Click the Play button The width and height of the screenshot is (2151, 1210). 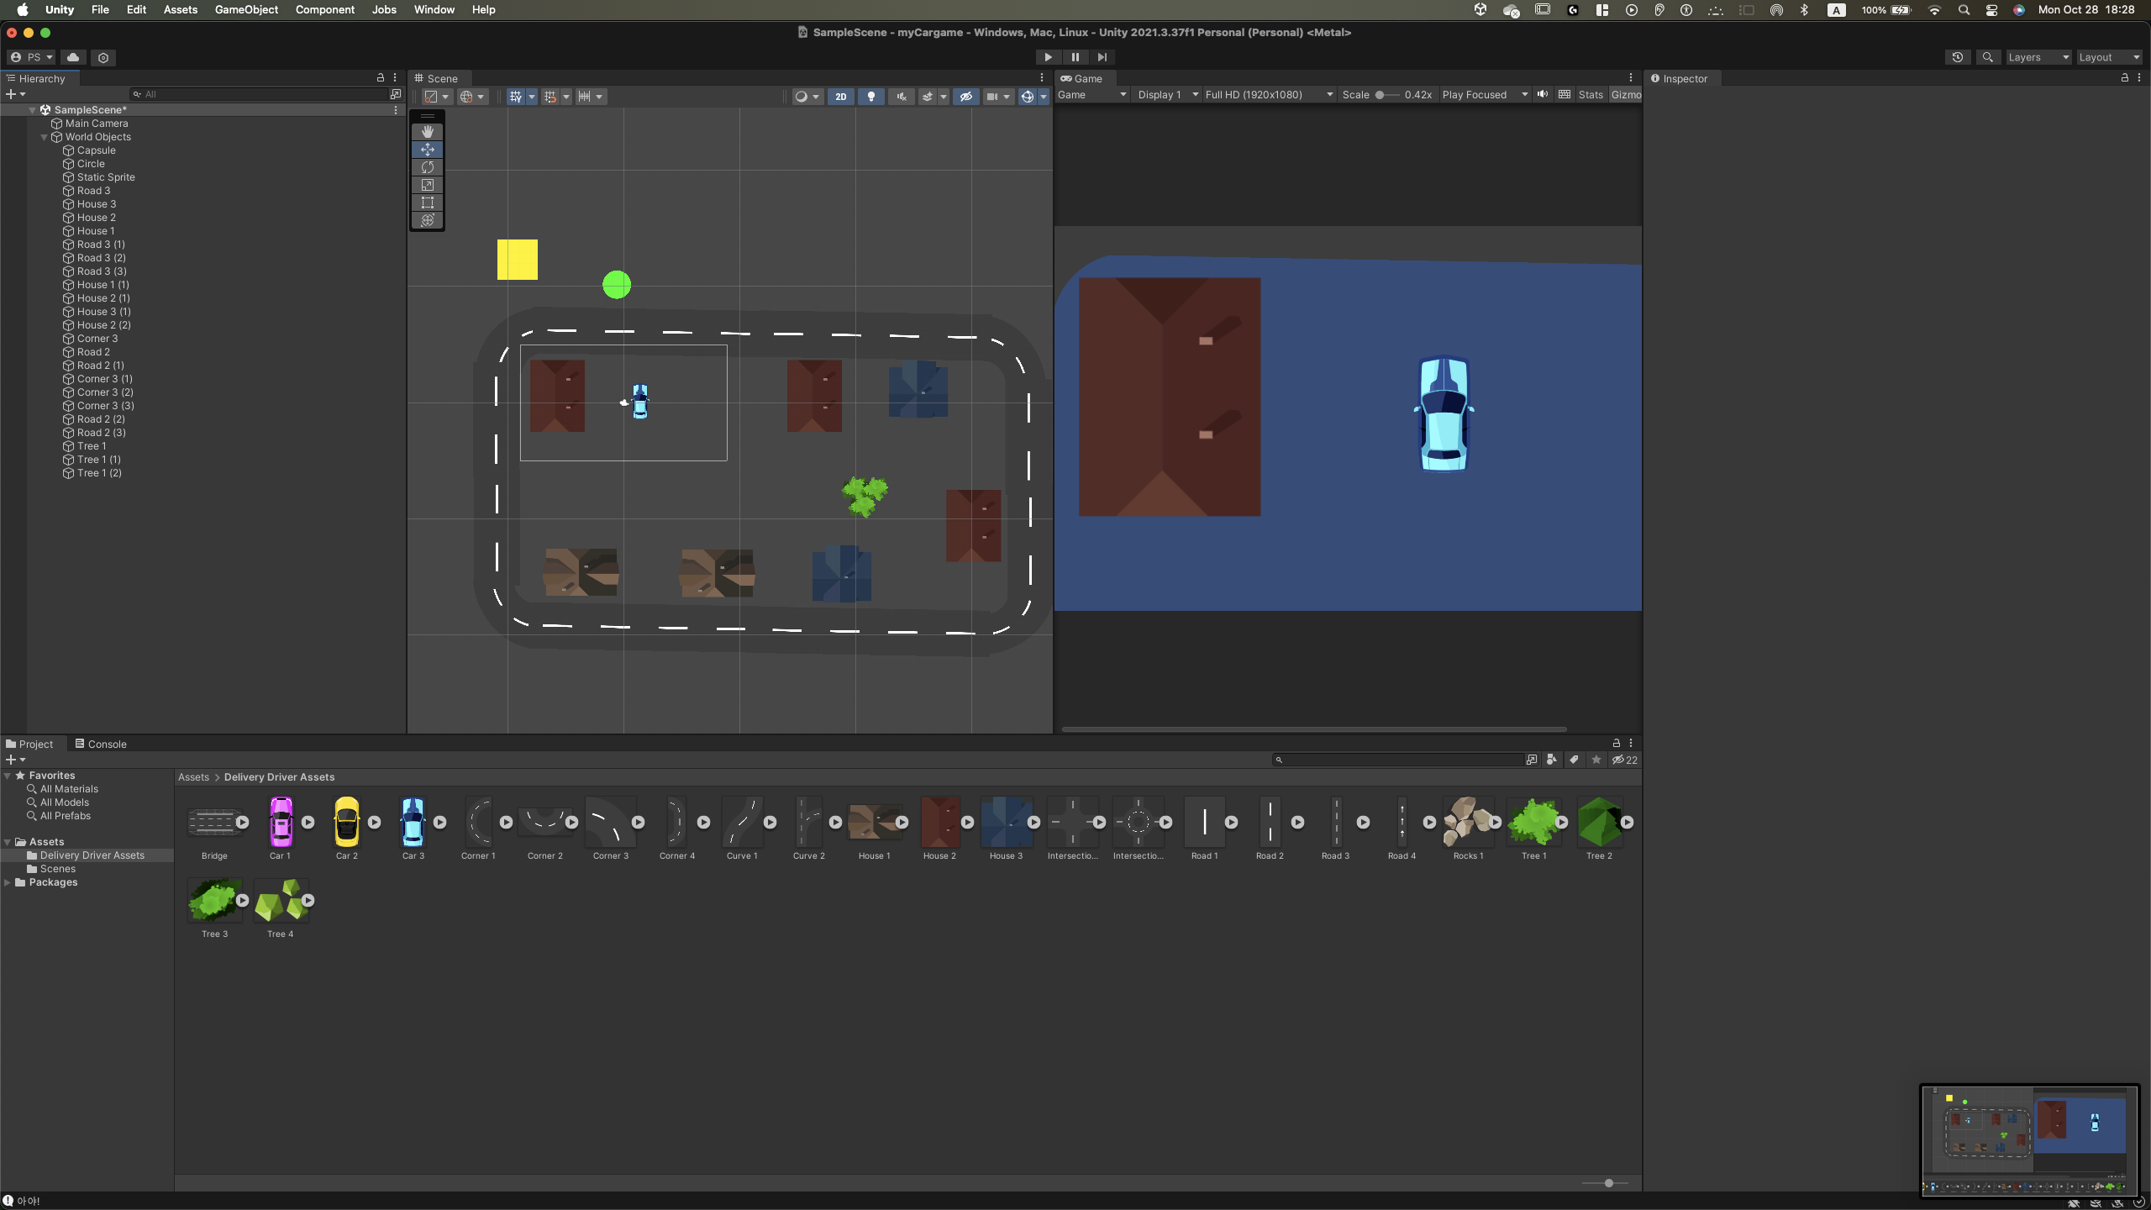point(1048,57)
